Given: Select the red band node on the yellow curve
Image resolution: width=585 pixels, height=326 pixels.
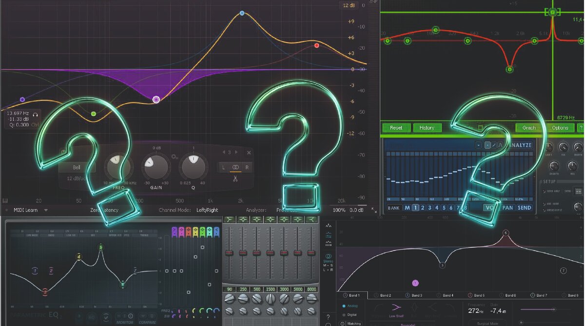Looking at the screenshot, I should 317,45.
